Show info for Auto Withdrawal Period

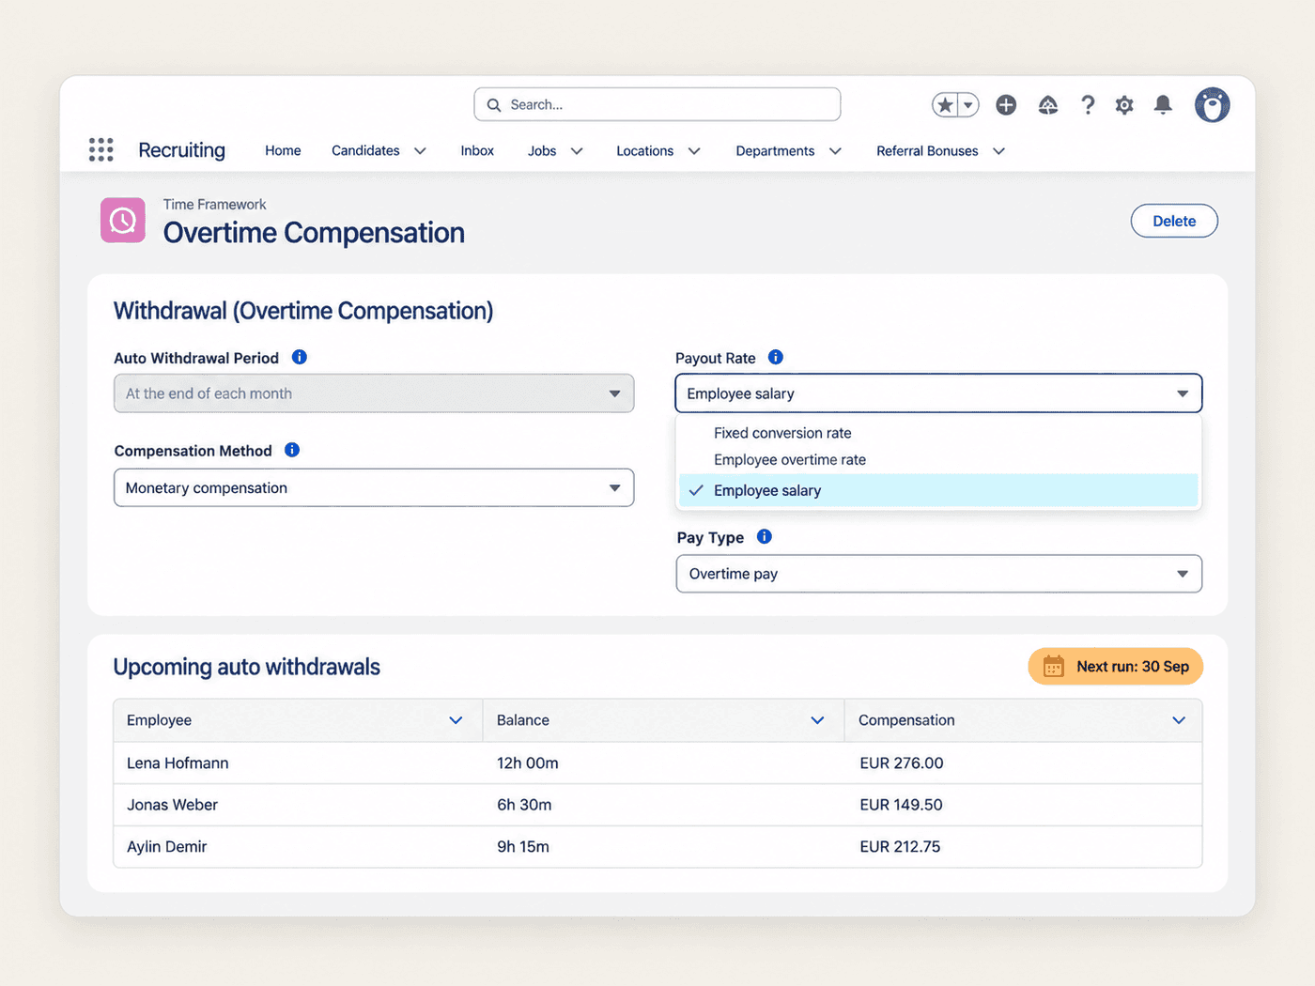300,357
